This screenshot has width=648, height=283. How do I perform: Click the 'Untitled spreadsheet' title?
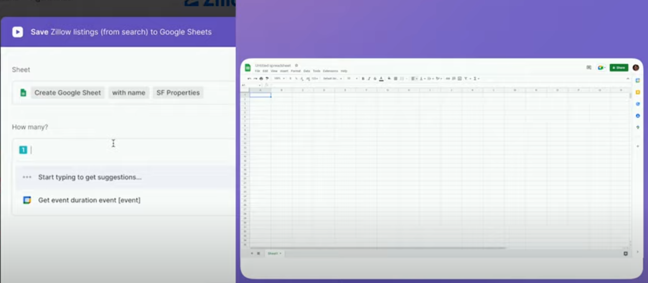pos(273,65)
